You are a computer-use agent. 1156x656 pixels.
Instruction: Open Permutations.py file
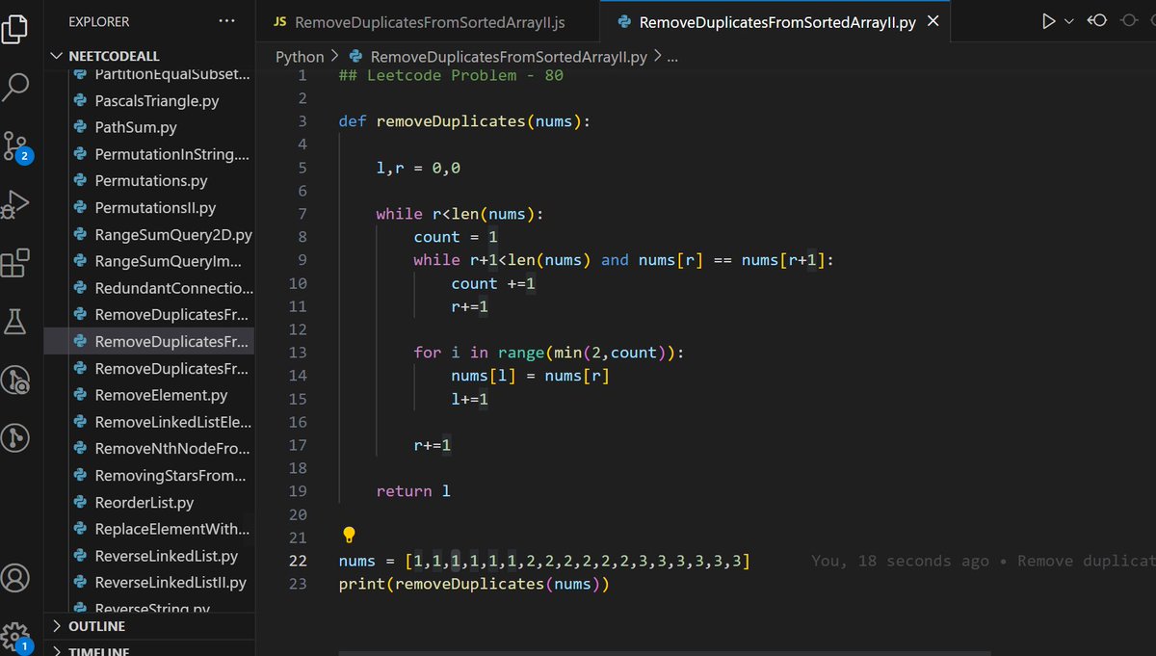(x=149, y=181)
